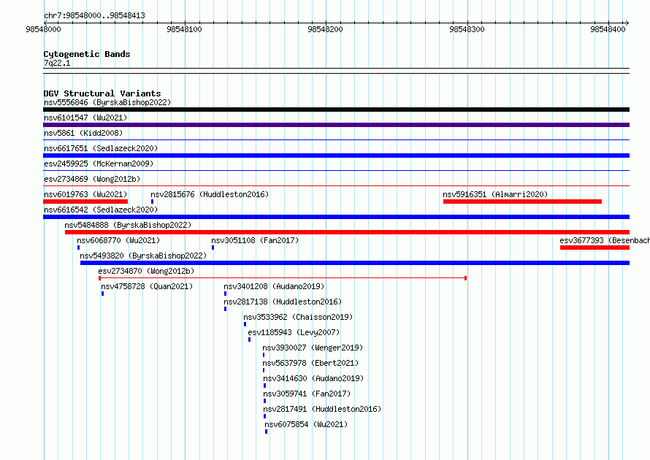Select nsv2817491 (Huddleston2016) label
Screen dimensions: 650x460
322,409
